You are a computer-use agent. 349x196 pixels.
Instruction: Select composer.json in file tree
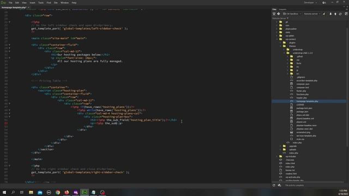[303, 84]
